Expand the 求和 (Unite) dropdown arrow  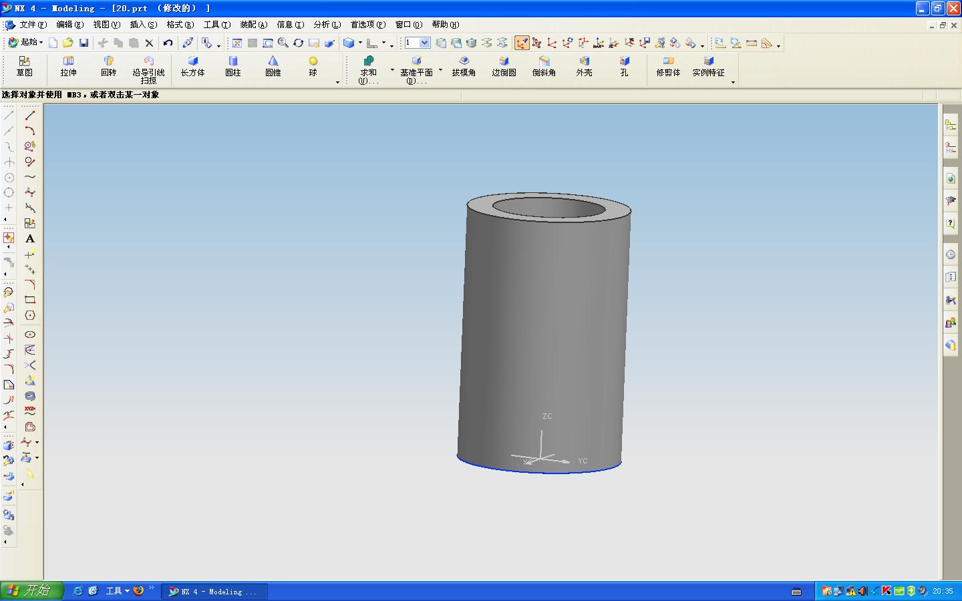pos(392,70)
